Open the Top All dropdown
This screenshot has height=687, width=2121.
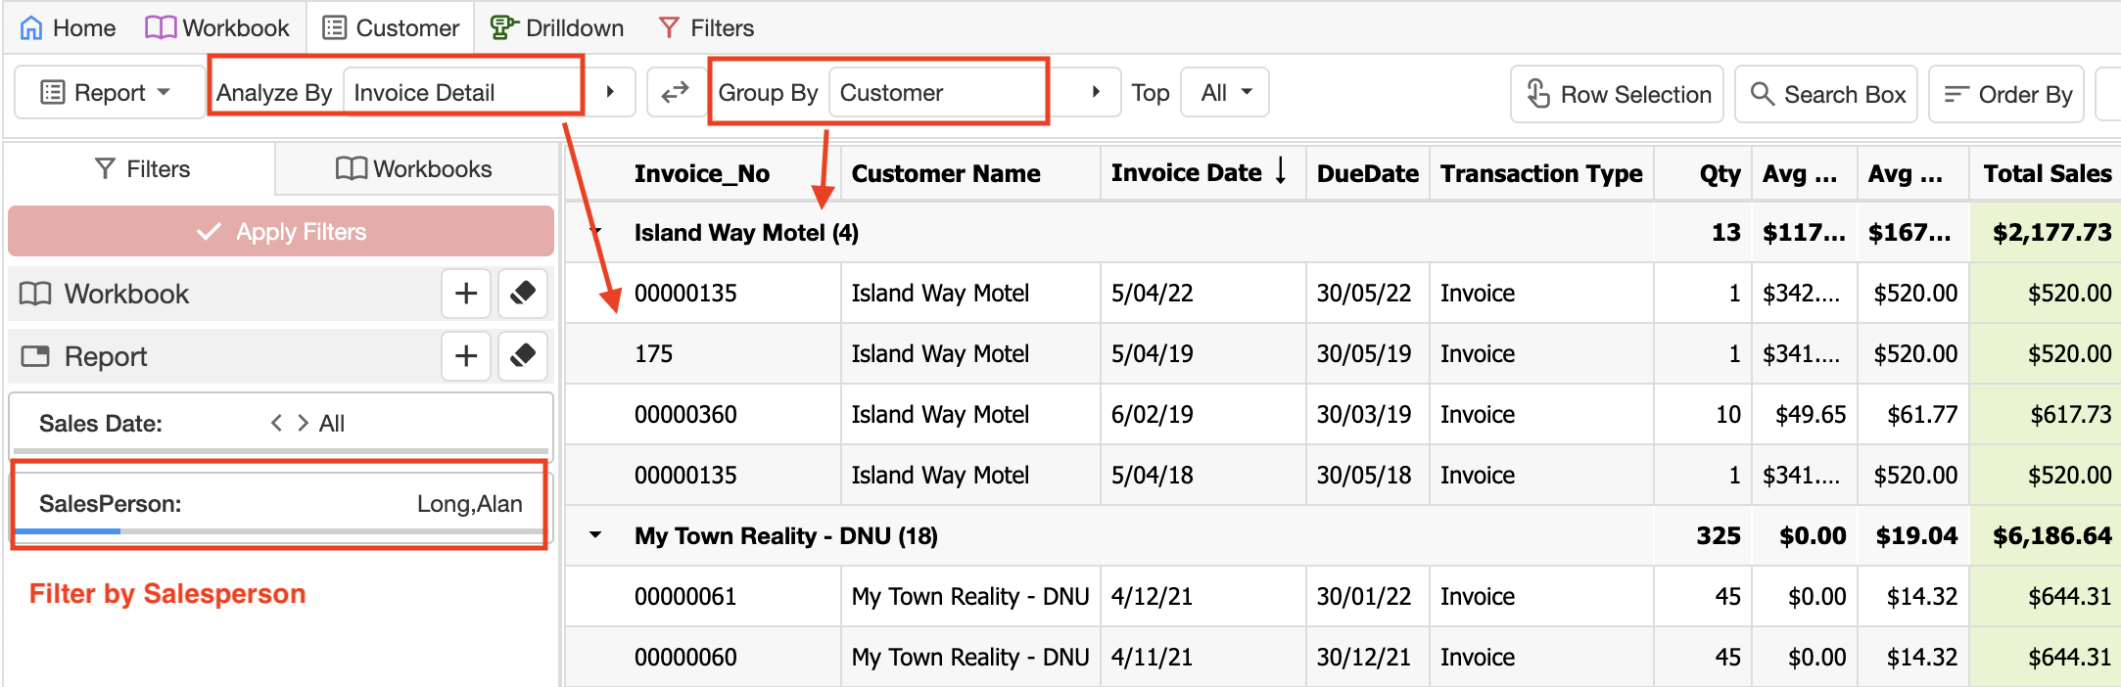1225,92
